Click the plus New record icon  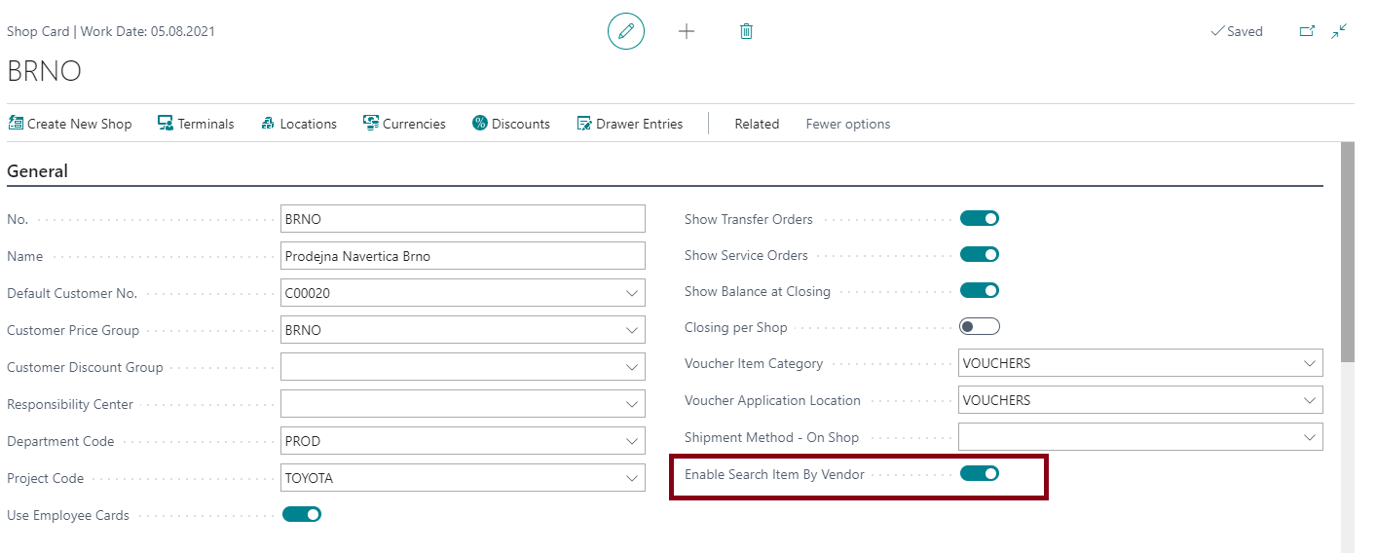(x=687, y=31)
